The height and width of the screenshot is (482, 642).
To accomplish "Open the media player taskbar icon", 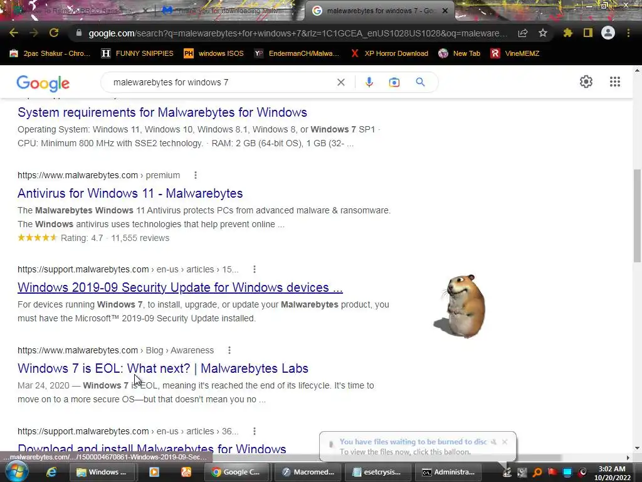I will [154, 472].
